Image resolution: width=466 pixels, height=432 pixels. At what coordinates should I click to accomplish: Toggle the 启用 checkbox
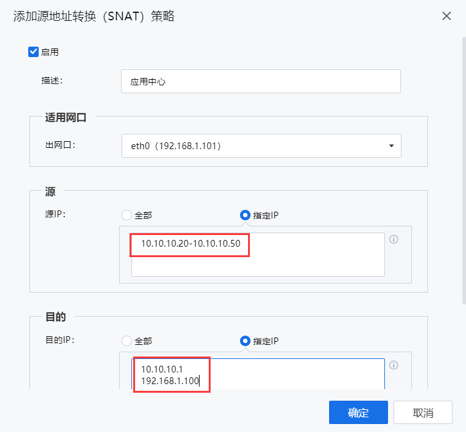point(34,52)
